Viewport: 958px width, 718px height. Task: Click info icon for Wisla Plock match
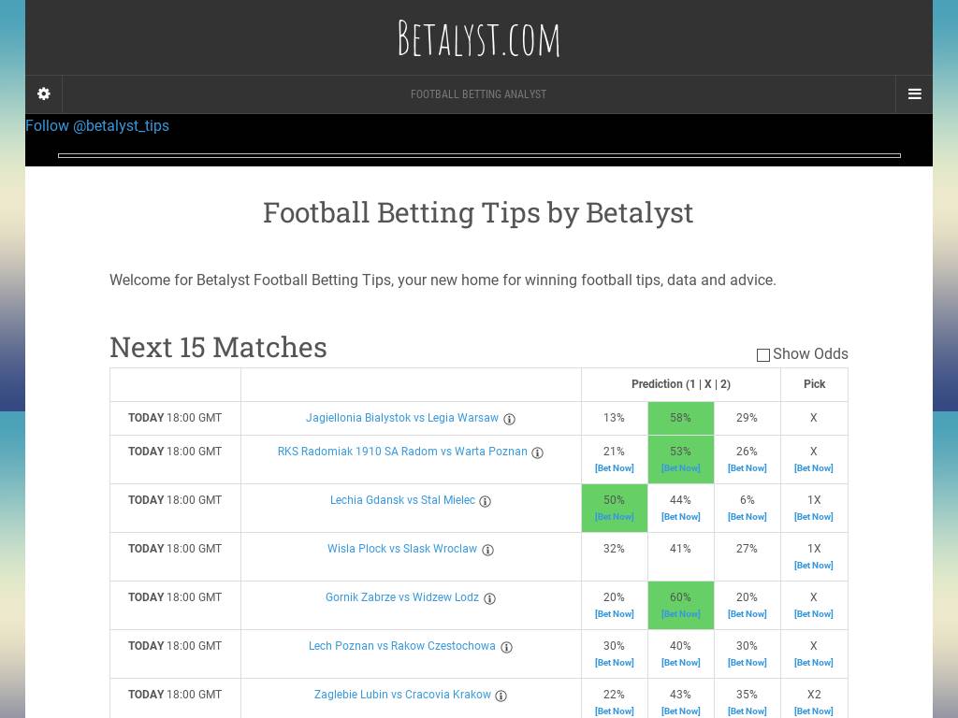tap(487, 550)
